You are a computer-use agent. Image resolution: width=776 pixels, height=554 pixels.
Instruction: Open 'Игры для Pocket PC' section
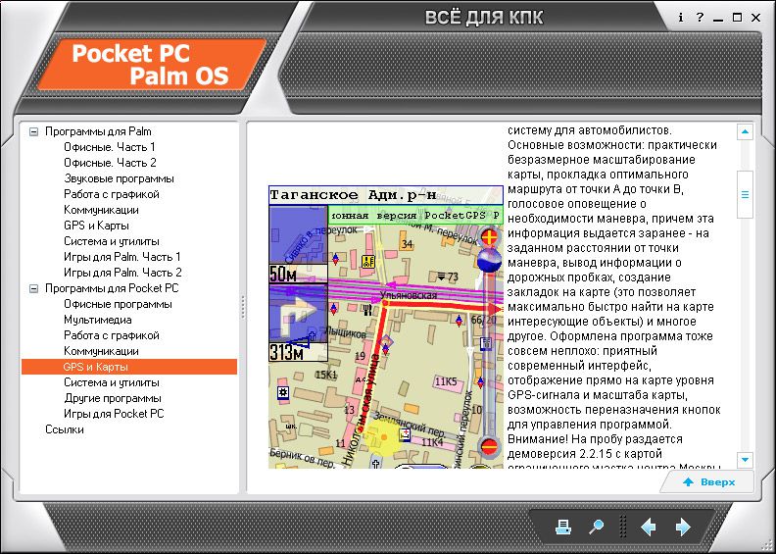(114, 414)
